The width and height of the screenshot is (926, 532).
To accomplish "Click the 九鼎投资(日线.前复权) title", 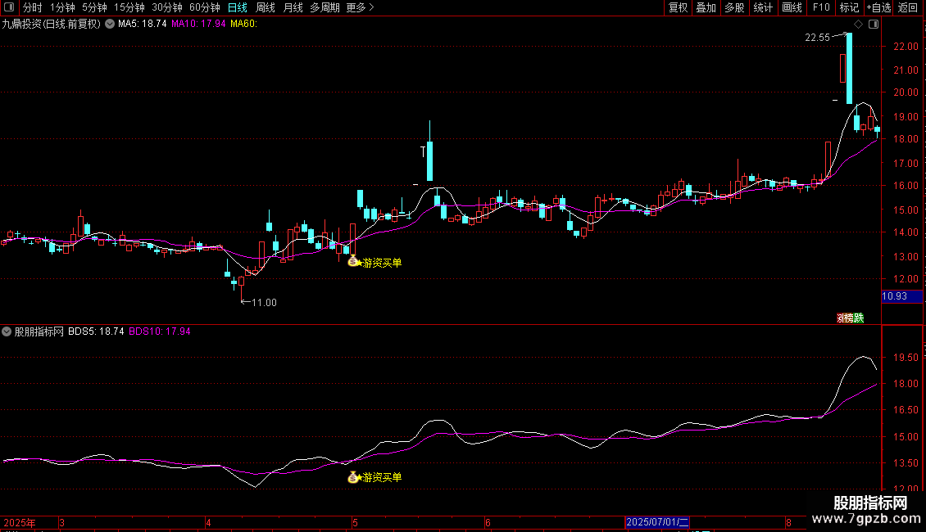I will click(x=52, y=25).
